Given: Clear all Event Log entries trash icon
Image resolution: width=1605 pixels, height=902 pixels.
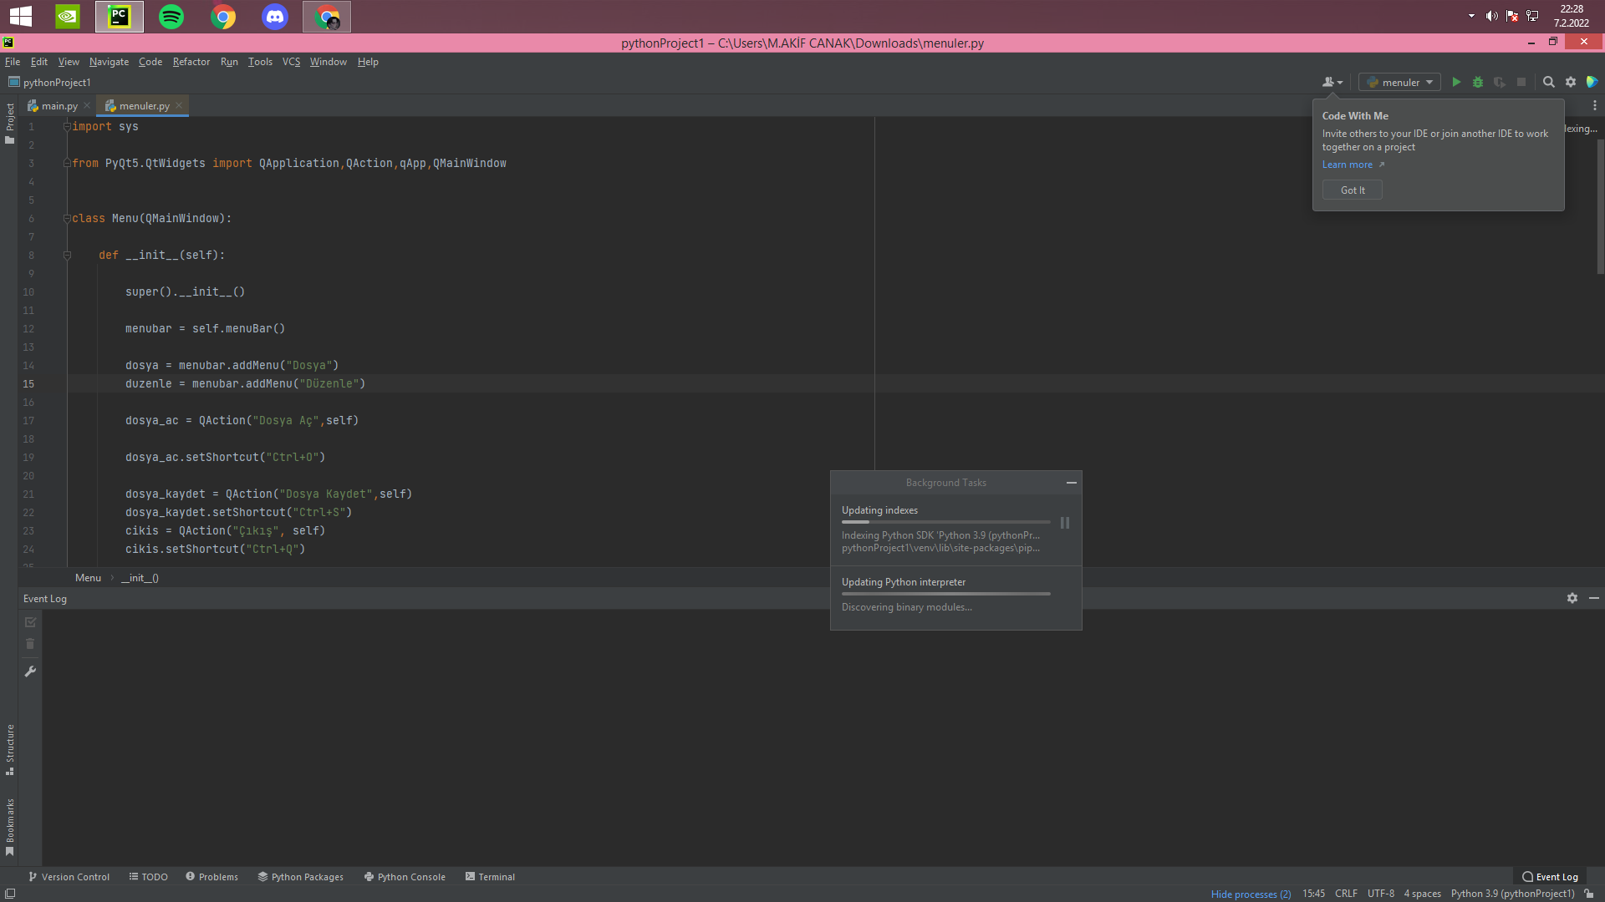Looking at the screenshot, I should tap(30, 644).
